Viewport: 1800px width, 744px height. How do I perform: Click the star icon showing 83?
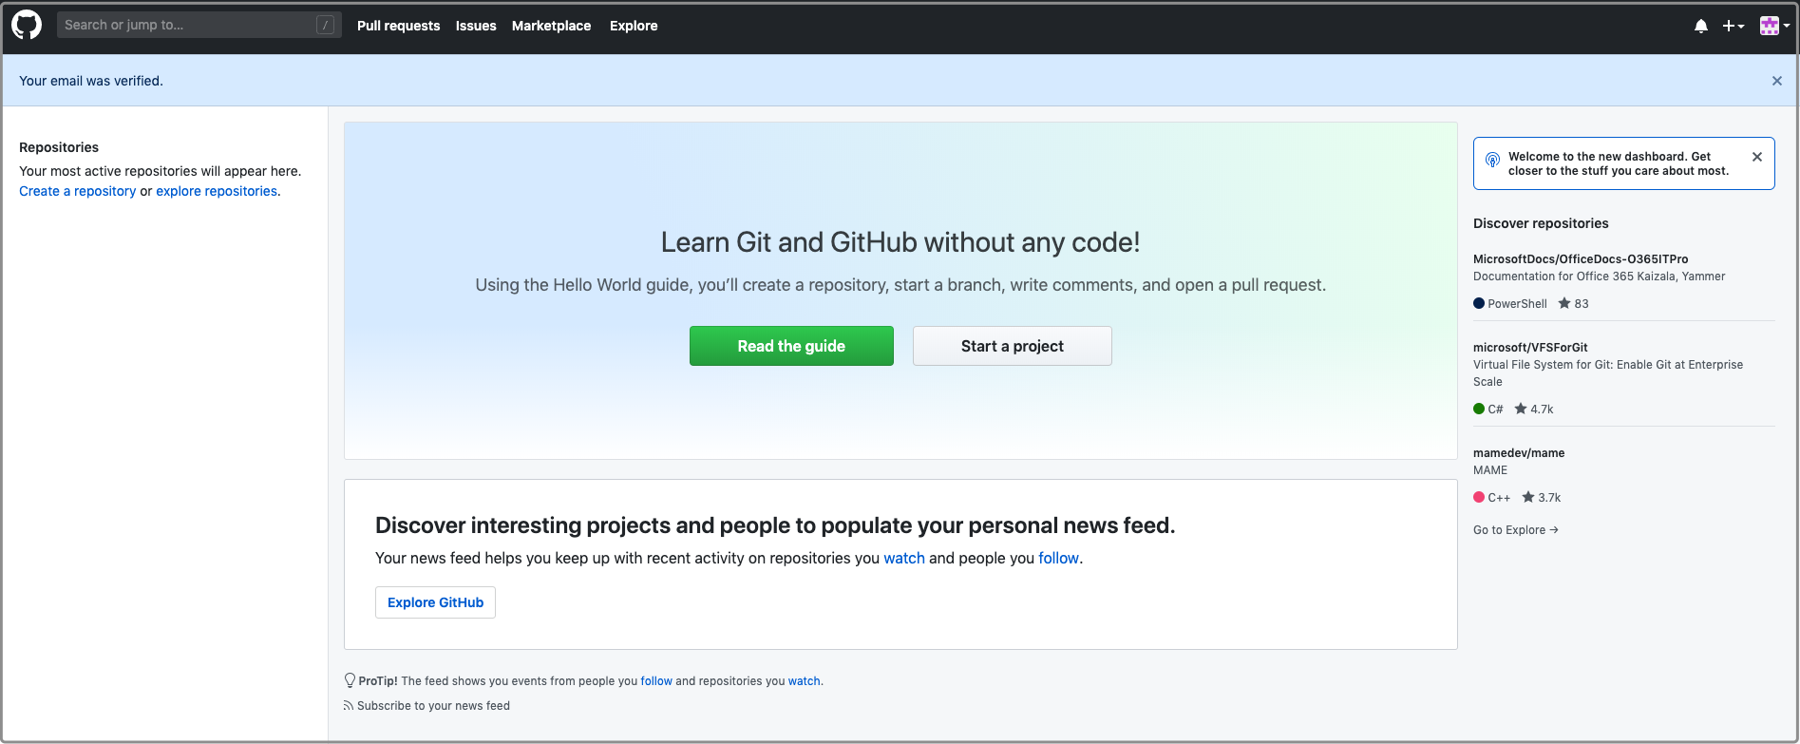(1563, 303)
